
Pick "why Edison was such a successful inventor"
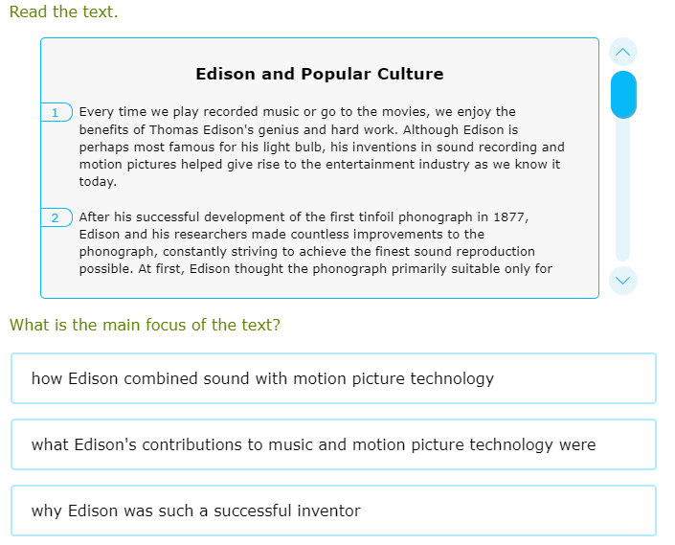pos(333,511)
